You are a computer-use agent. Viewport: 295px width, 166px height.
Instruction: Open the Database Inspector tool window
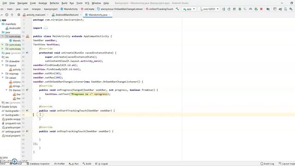(x=38, y=164)
